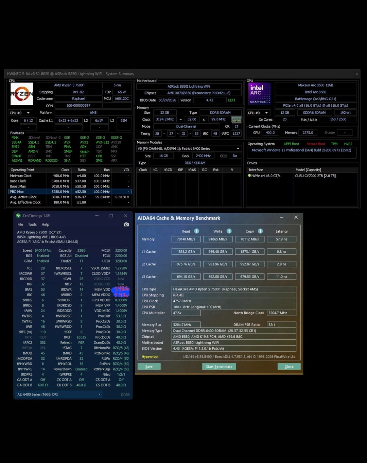This screenshot has width=367, height=463.
Task: Click the Intel Arc Graphics logo
Action: point(260,93)
